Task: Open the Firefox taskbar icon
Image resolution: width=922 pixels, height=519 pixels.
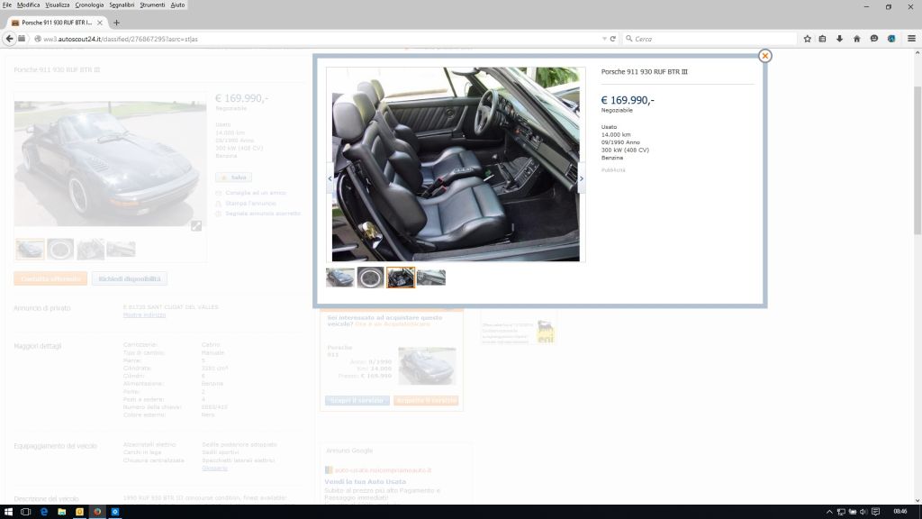Action: pyautogui.click(x=97, y=512)
